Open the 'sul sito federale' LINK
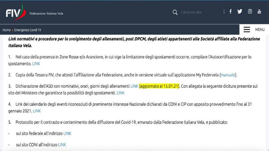The height and width of the screenshot is (151, 269). (67, 133)
